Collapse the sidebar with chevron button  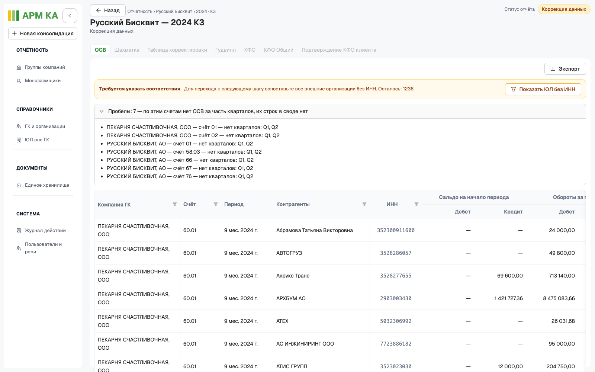click(x=70, y=16)
